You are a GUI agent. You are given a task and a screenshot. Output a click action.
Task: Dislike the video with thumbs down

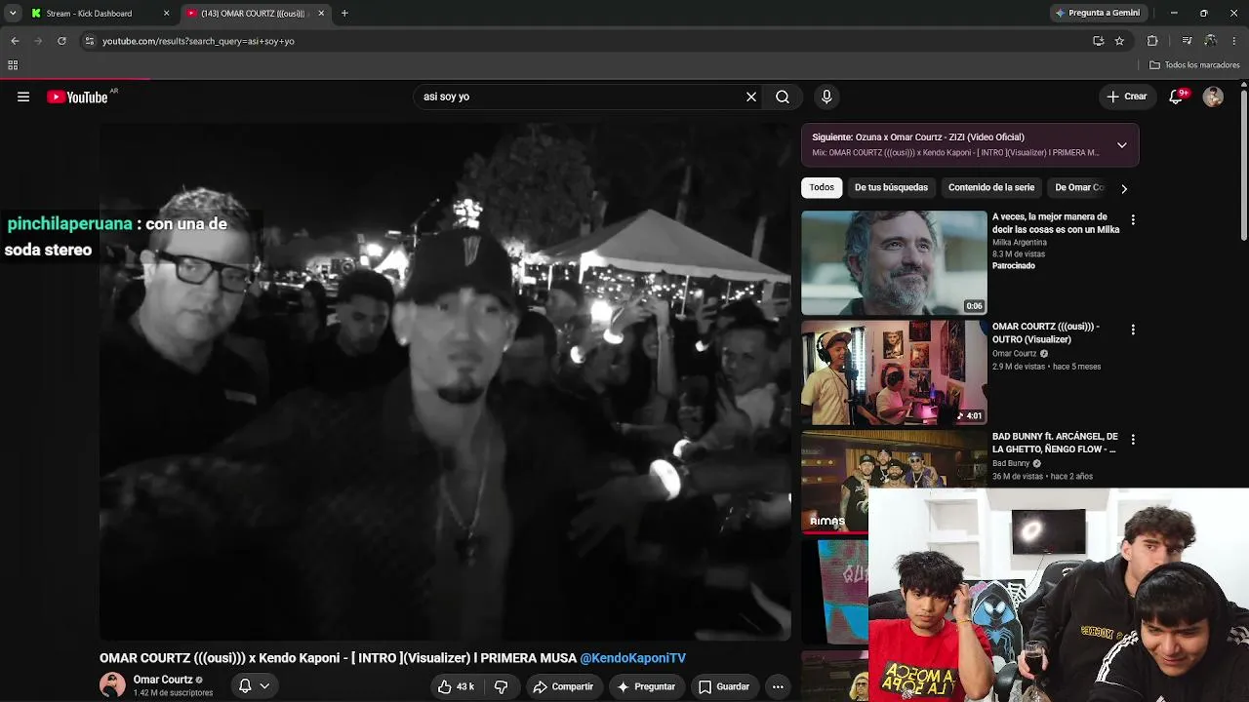(502, 686)
